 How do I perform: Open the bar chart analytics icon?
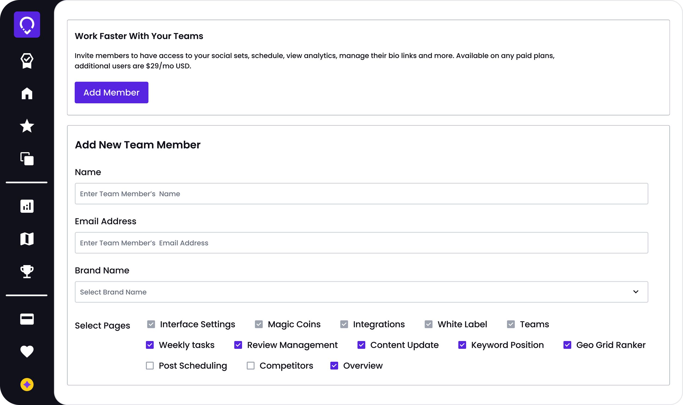pyautogui.click(x=27, y=206)
